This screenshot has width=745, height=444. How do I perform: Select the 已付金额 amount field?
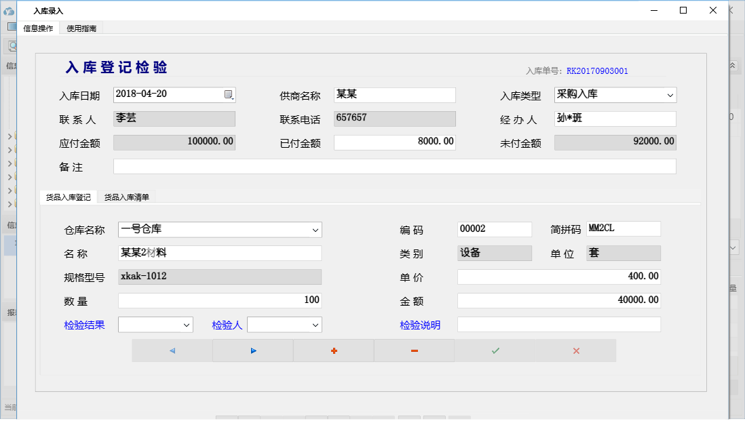[x=394, y=142]
